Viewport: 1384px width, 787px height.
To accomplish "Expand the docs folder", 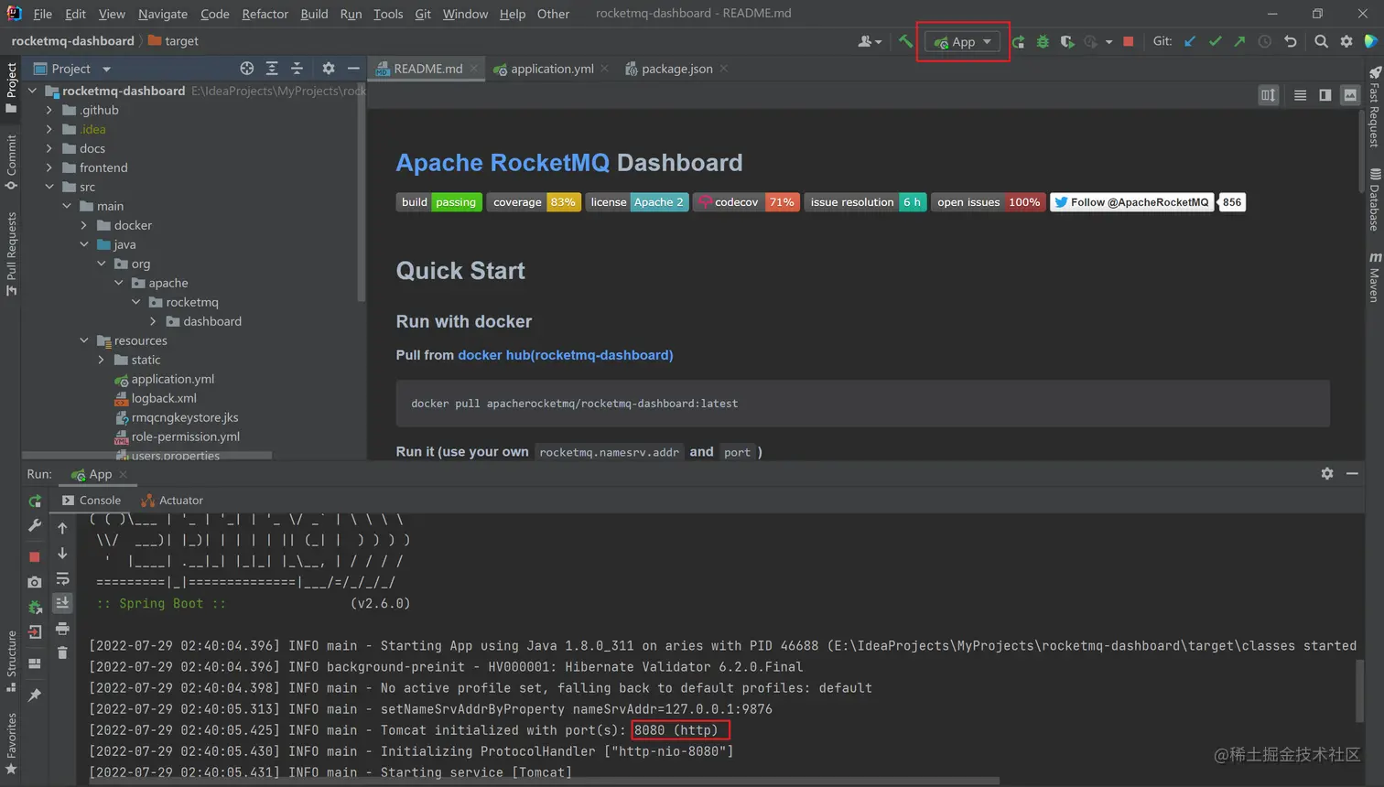I will pos(49,148).
